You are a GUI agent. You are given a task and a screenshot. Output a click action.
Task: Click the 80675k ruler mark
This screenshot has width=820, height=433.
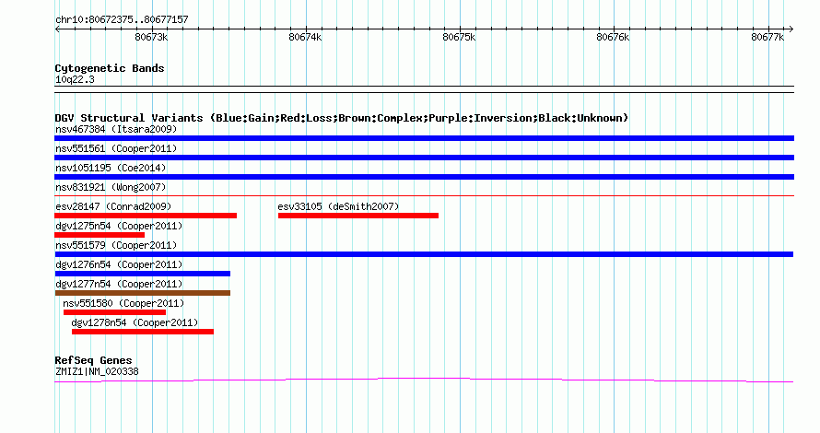pyautogui.click(x=459, y=37)
